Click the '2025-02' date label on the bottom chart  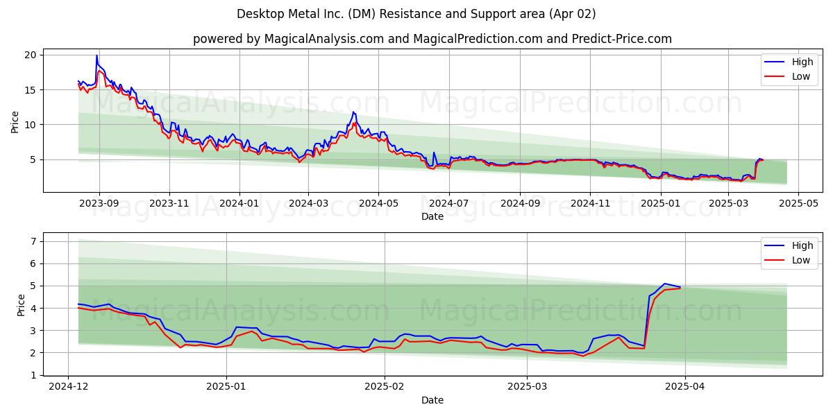(x=385, y=388)
